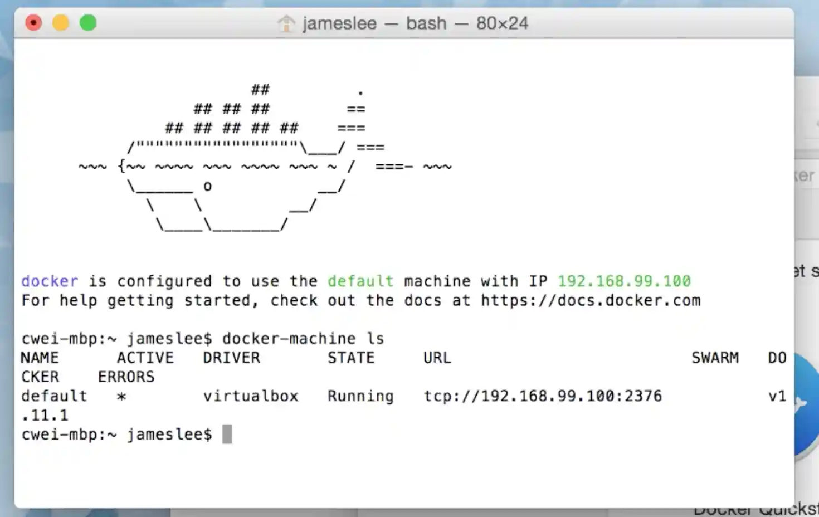
Task: Select the 'virtualbox' driver text
Action: tap(251, 396)
